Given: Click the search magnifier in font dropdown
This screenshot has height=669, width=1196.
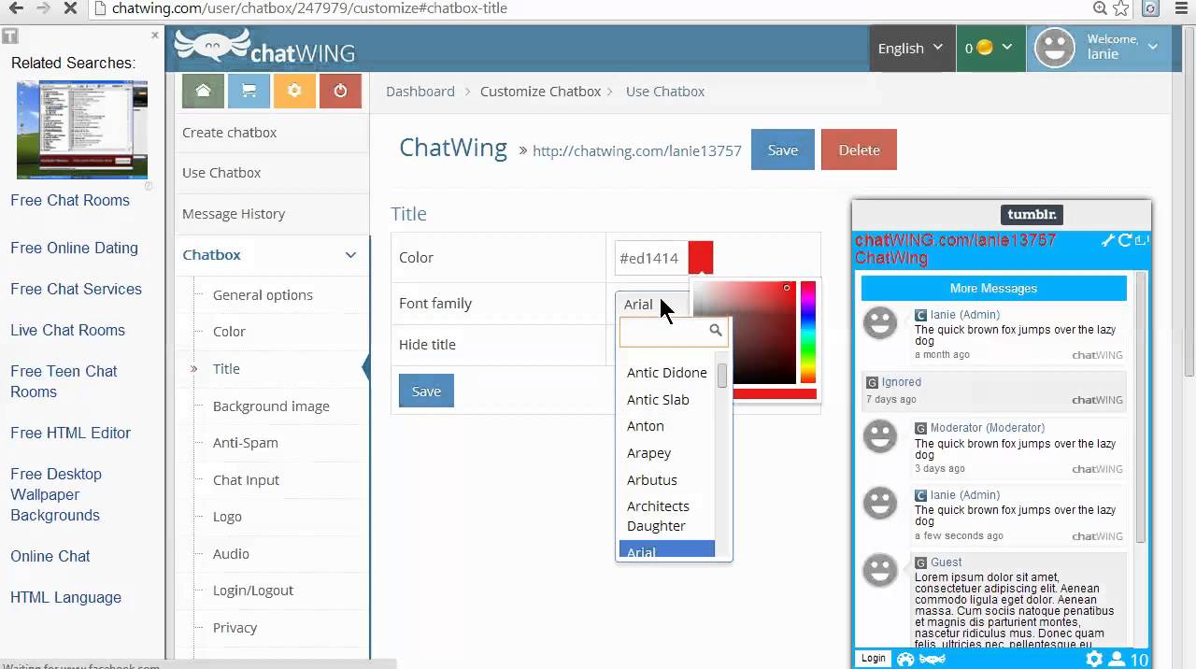Looking at the screenshot, I should coord(716,330).
